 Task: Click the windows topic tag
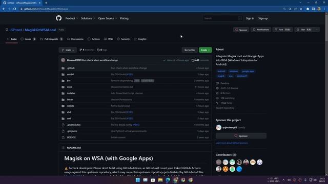point(234,72)
